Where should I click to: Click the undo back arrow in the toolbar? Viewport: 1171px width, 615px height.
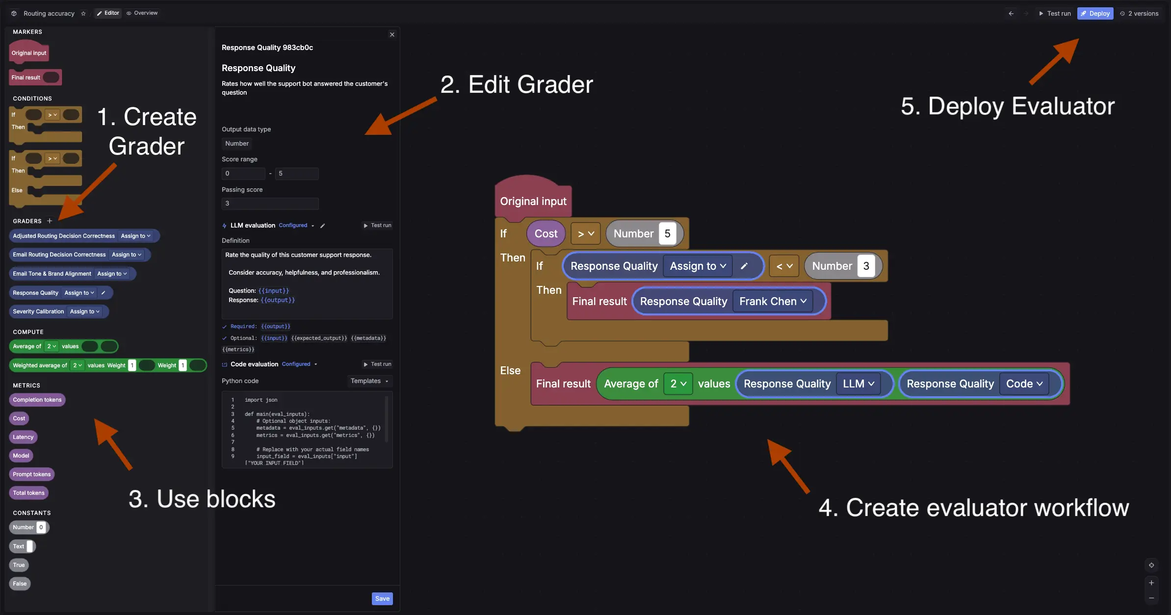[1011, 13]
